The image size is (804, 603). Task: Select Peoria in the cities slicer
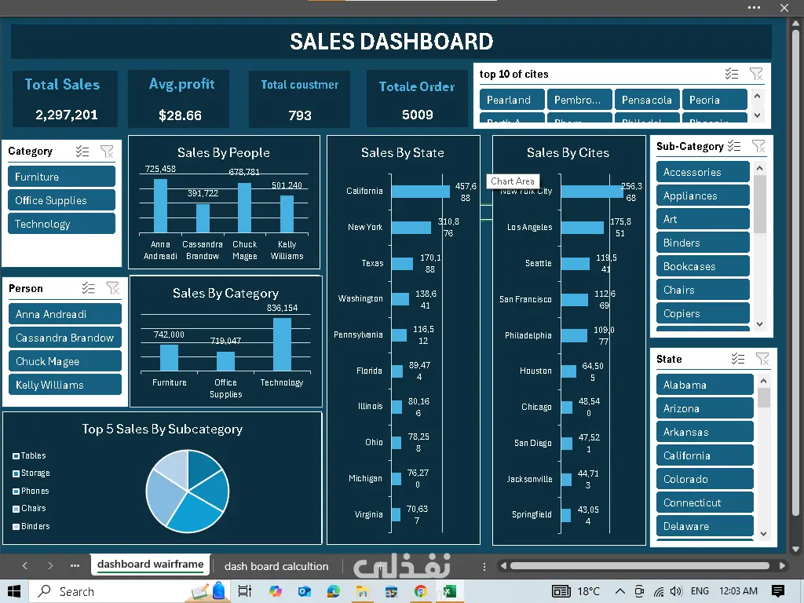click(x=714, y=100)
